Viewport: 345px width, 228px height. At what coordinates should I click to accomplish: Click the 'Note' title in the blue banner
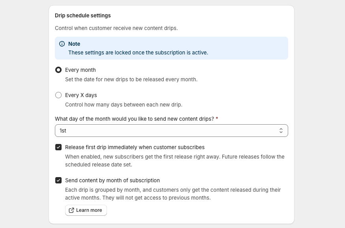click(74, 44)
